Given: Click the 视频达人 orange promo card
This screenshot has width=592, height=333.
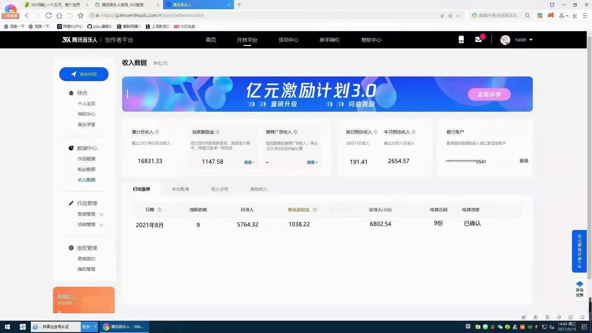Looking at the screenshot, I should click(x=84, y=300).
